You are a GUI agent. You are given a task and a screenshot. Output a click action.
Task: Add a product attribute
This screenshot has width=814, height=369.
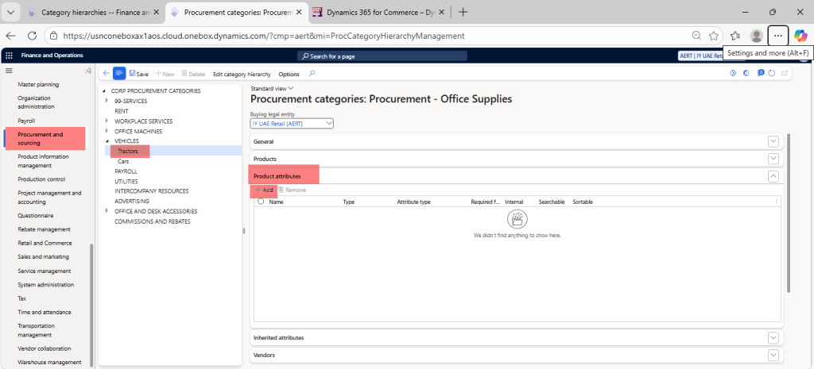263,190
